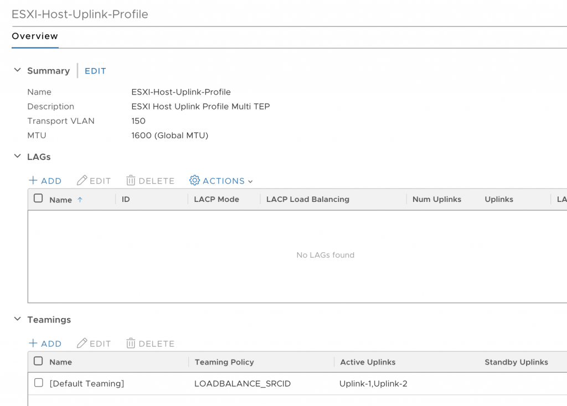Click the LOADBALANCE_SRCID policy cell

pos(243,384)
